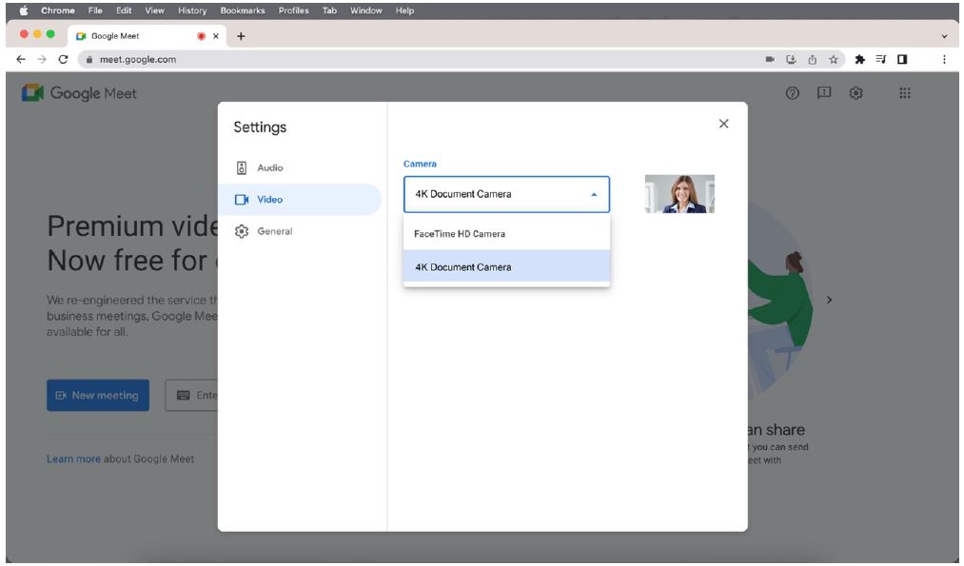Bookmark this page with star icon

click(833, 59)
